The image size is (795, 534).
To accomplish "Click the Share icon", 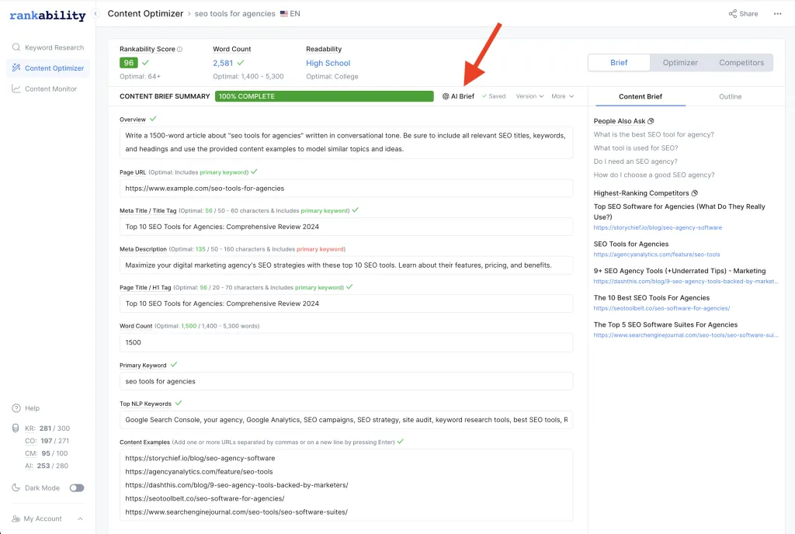I will (x=733, y=14).
